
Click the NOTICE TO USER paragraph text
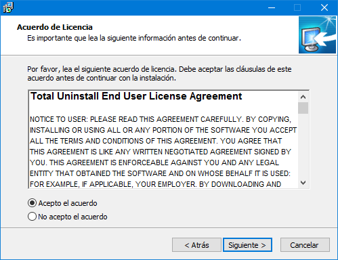pos(163,152)
